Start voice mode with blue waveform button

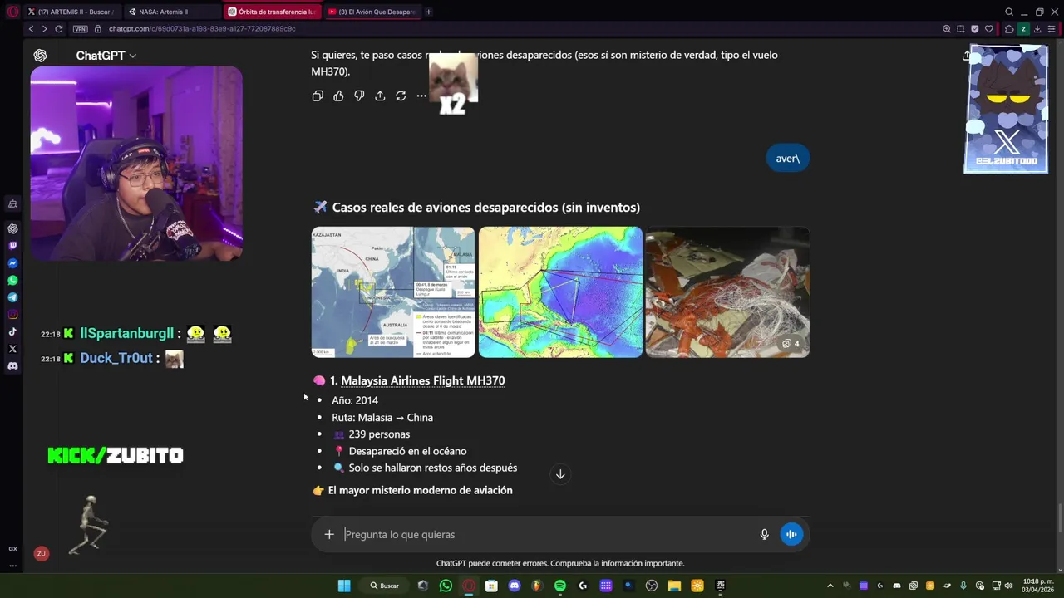point(791,534)
